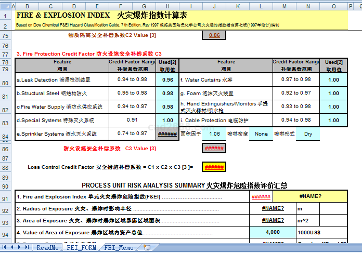The height and width of the screenshot is (253, 362).
Task: Select row header 88
Action: [x=6, y=167]
